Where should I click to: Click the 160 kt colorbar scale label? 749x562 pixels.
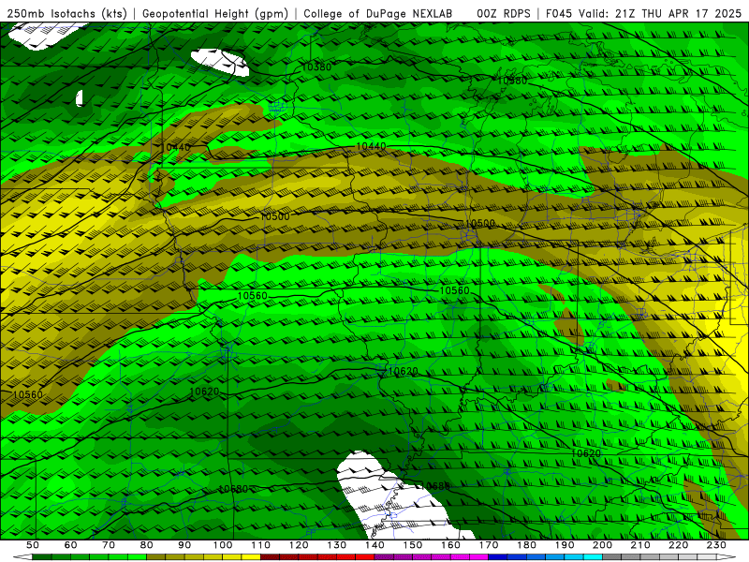click(450, 545)
